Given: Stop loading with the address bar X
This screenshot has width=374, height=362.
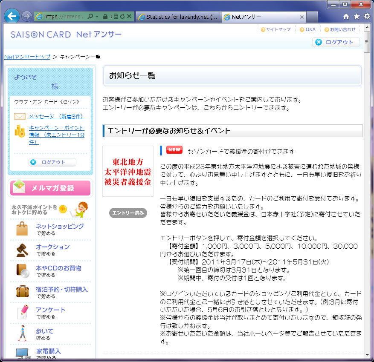Looking at the screenshot, I should 129,17.
